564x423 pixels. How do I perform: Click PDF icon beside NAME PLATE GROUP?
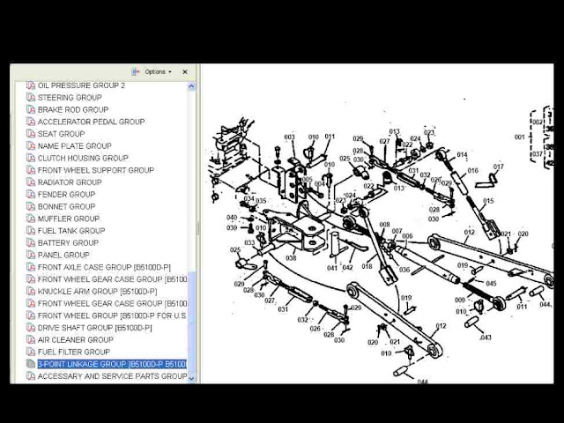click(31, 146)
